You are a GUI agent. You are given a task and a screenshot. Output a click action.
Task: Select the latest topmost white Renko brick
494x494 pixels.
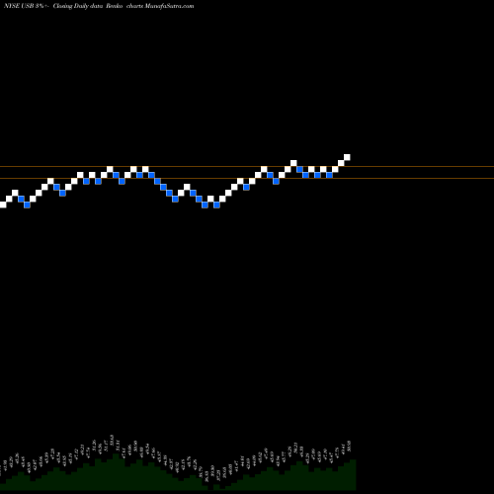coord(347,157)
